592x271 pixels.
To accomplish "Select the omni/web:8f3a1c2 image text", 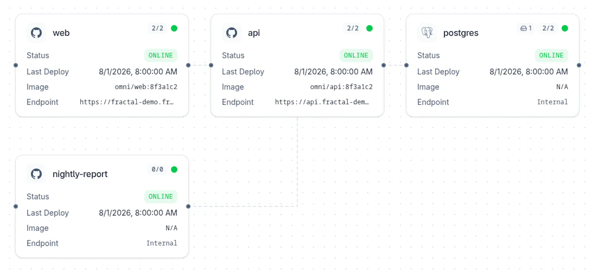I will pos(146,87).
